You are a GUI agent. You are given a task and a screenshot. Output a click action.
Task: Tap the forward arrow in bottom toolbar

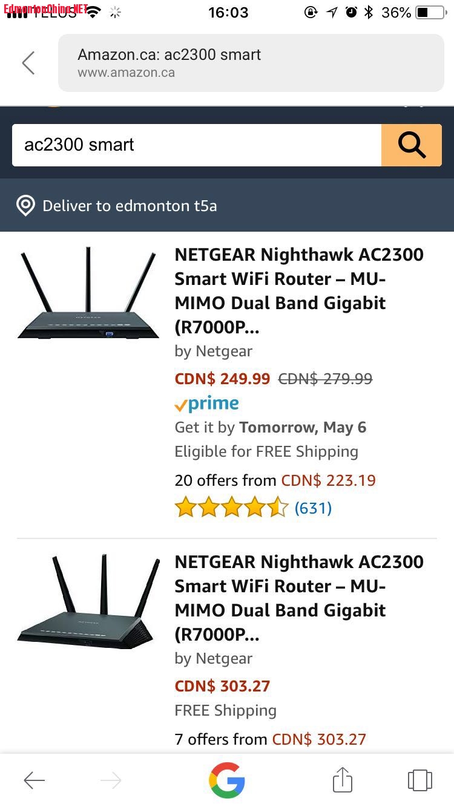tap(111, 780)
